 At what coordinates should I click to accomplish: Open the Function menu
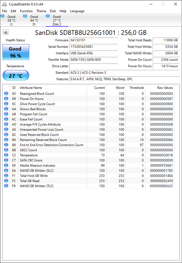[26, 11]
